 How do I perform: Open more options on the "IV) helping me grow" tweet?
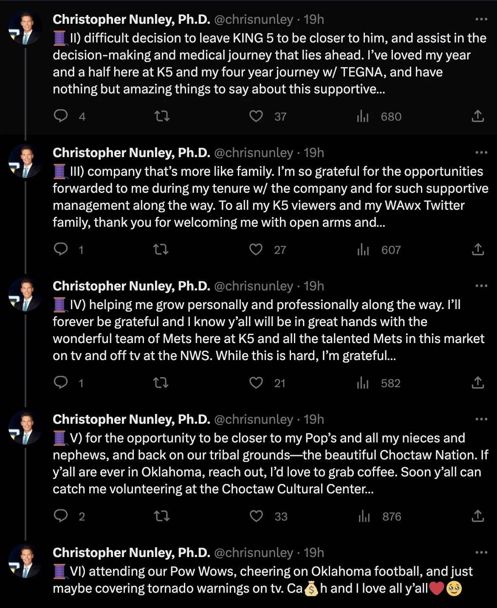(x=481, y=286)
